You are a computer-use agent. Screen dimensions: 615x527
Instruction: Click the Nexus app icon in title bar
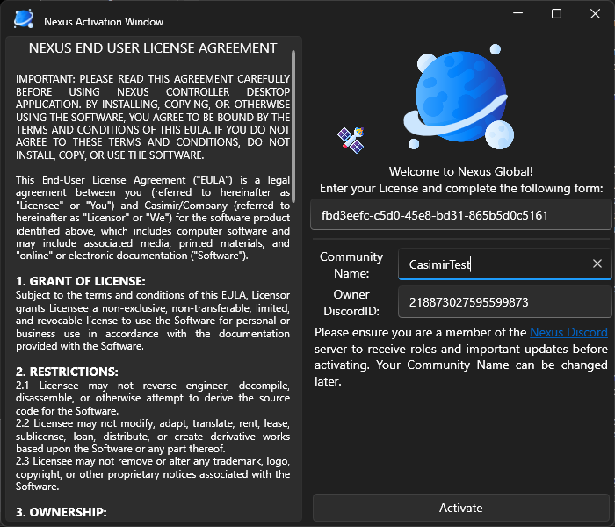pyautogui.click(x=24, y=18)
